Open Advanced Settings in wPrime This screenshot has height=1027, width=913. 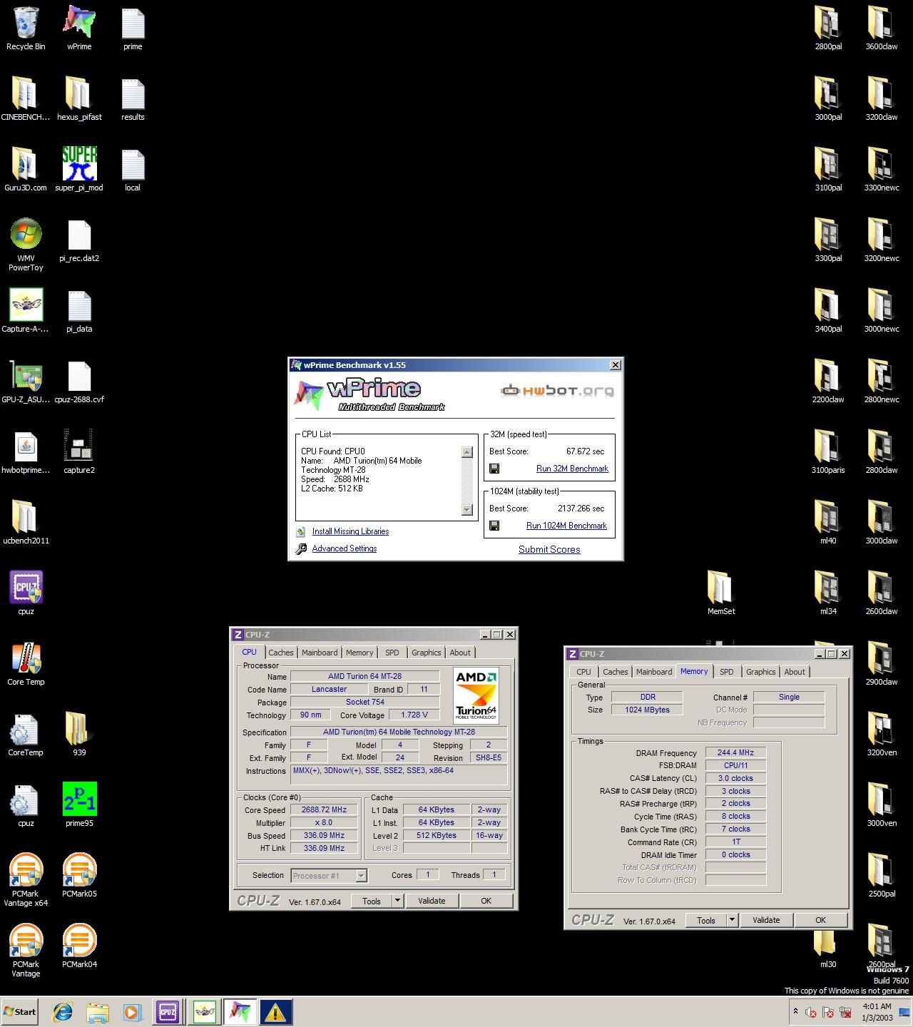[345, 548]
